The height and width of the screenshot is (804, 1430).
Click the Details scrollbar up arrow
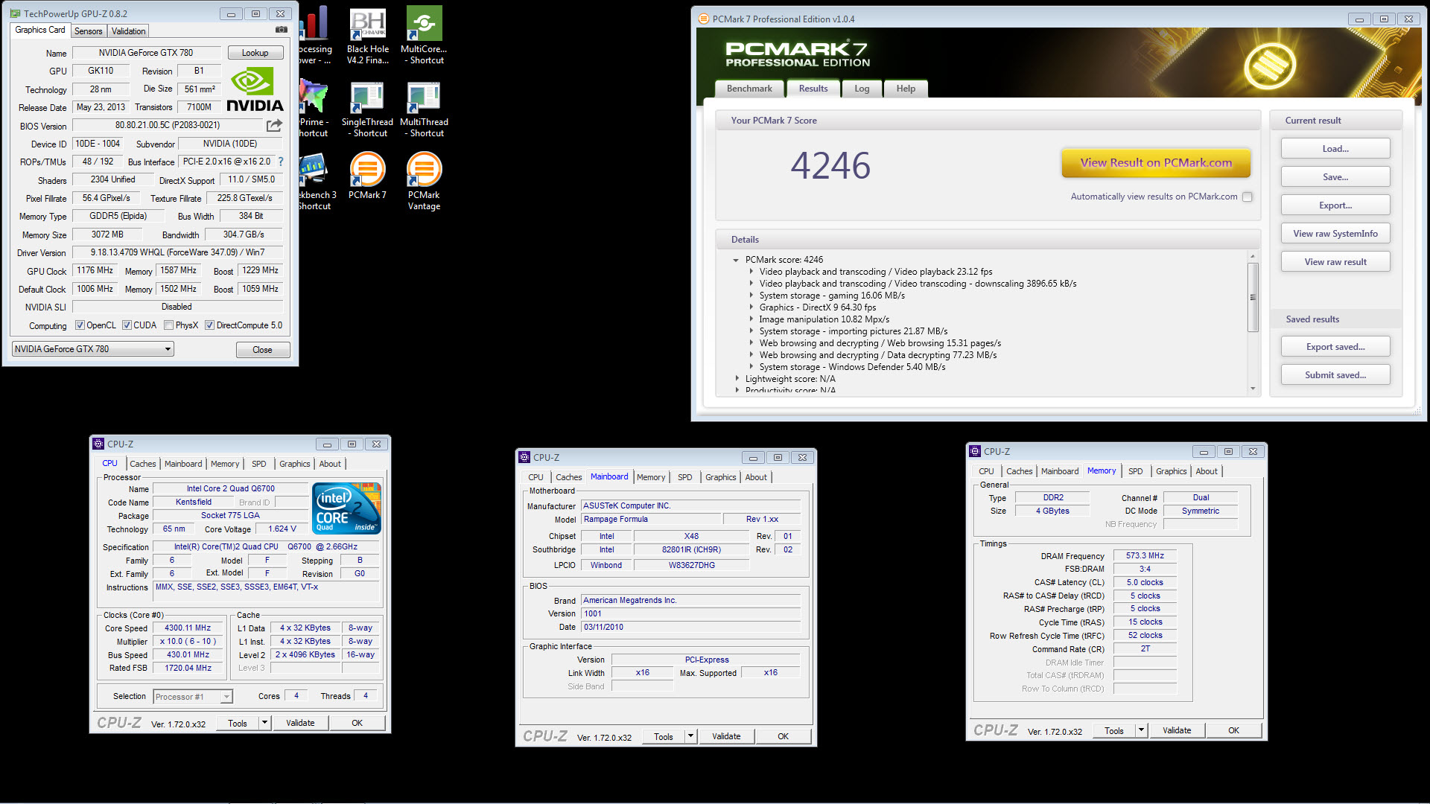click(x=1253, y=256)
